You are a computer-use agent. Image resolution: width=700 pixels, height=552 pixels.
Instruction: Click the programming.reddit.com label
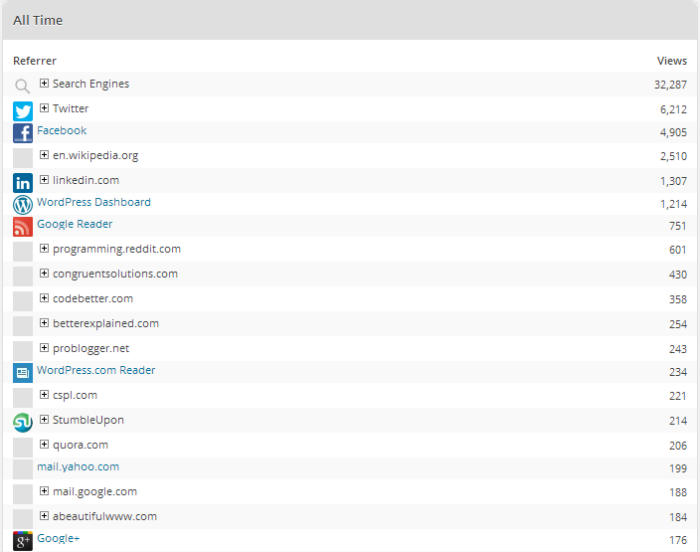point(116,250)
